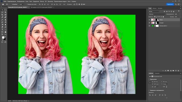Toggle layer filtering switch in Layers panel

point(179,11)
